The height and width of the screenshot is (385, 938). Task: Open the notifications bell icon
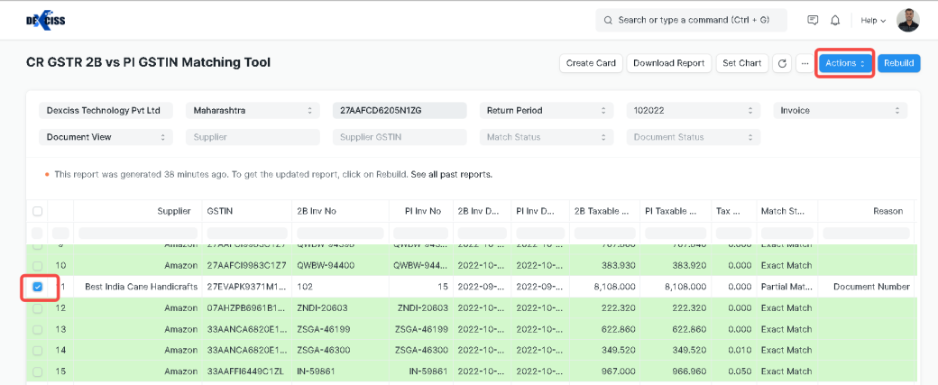coord(835,20)
